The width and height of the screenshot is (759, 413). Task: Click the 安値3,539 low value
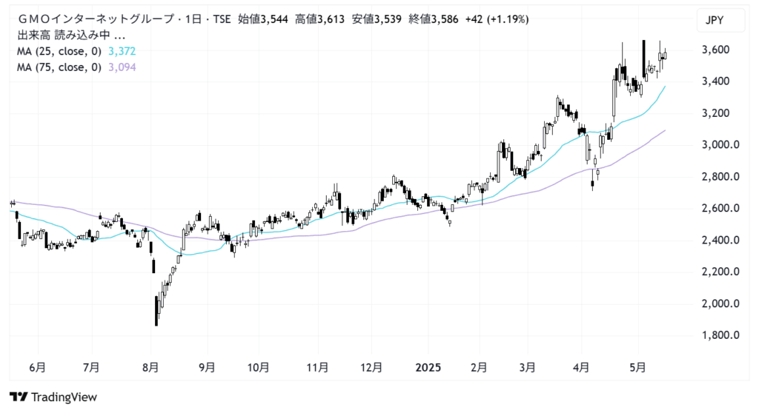point(377,19)
